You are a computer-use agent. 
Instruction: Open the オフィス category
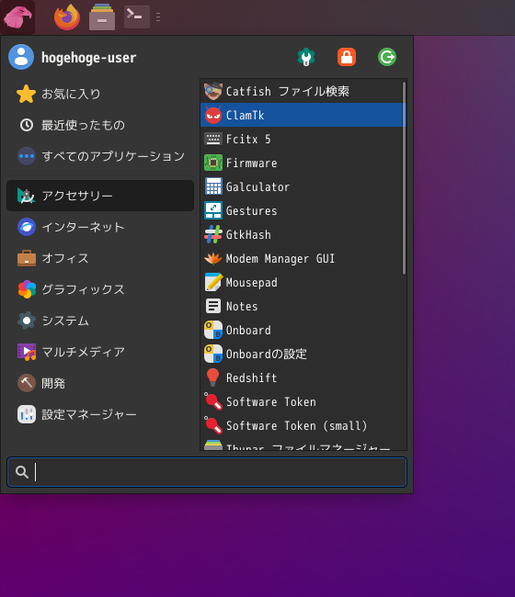click(x=100, y=258)
